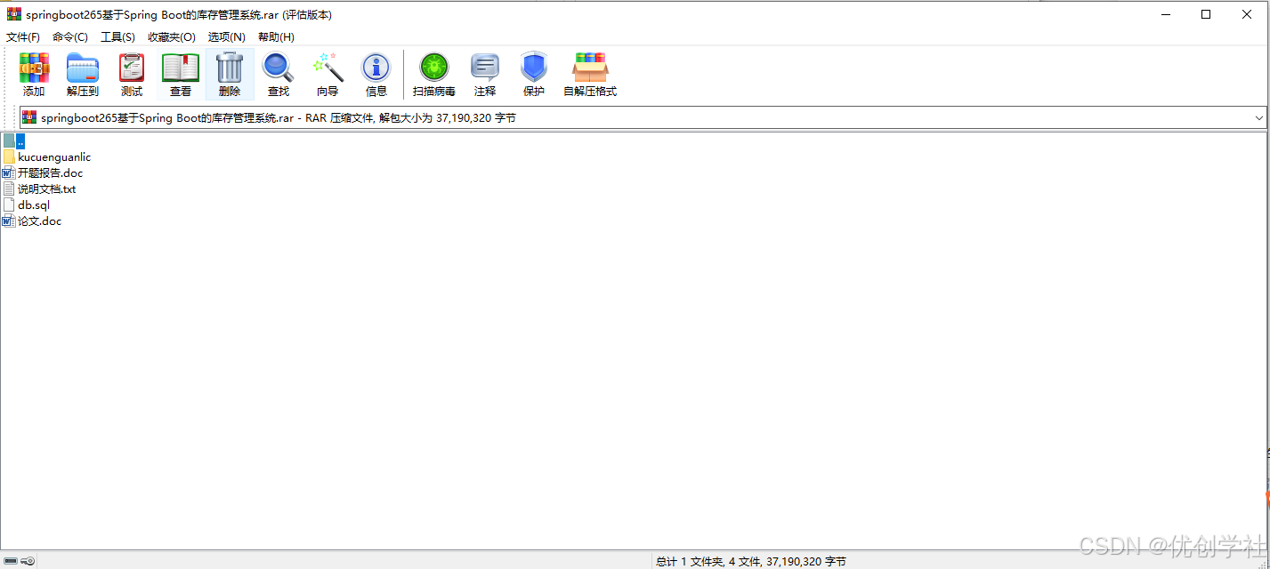Click the SFX (自解压格式) icon
The image size is (1270, 569).
590,68
